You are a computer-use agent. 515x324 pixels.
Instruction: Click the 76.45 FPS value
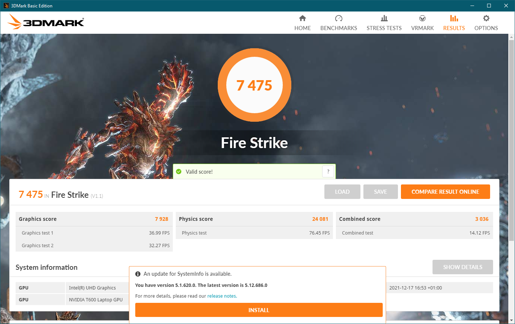coord(320,233)
